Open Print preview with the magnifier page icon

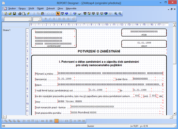pyautogui.click(x=24, y=14)
